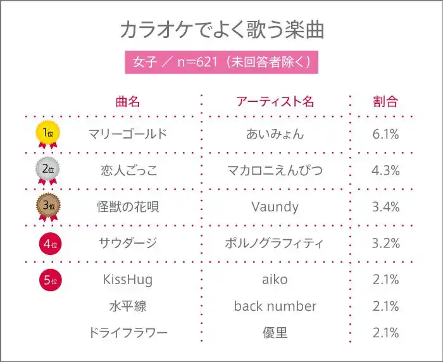
Task: Click the 割合 column header
Action: pyautogui.click(x=385, y=101)
